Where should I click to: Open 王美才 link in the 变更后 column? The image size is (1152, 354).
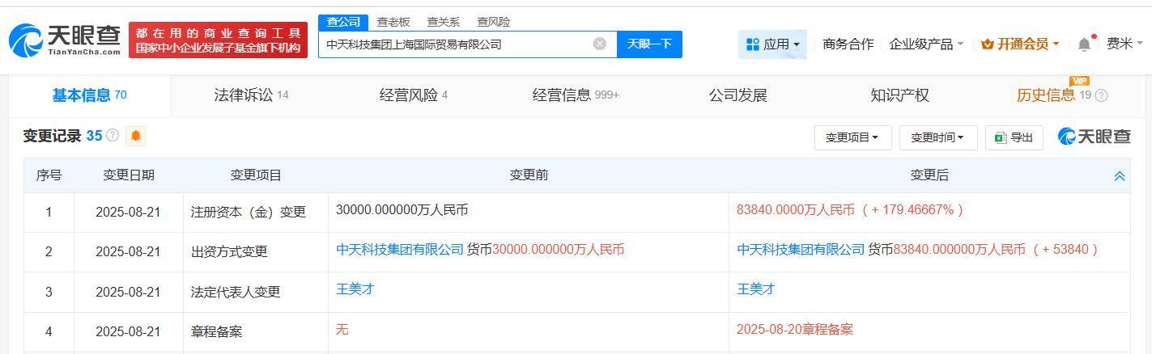click(755, 289)
